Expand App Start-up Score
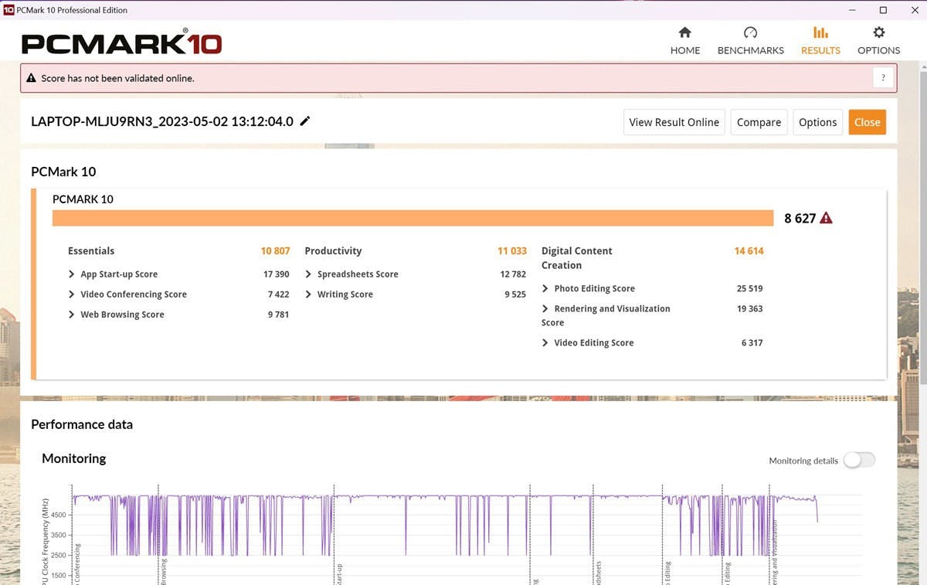Image resolution: width=927 pixels, height=585 pixels. [x=72, y=274]
